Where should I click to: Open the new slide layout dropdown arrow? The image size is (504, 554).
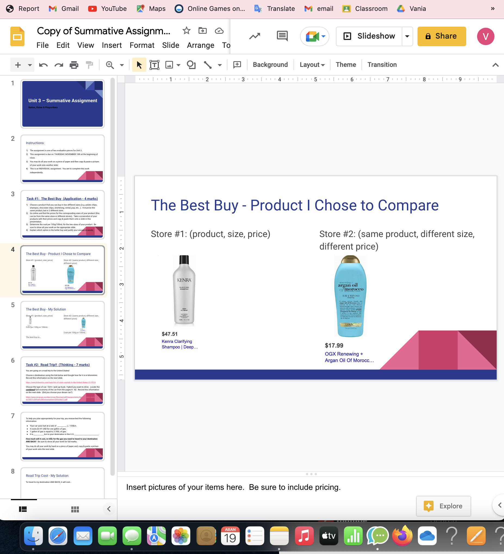(30, 65)
